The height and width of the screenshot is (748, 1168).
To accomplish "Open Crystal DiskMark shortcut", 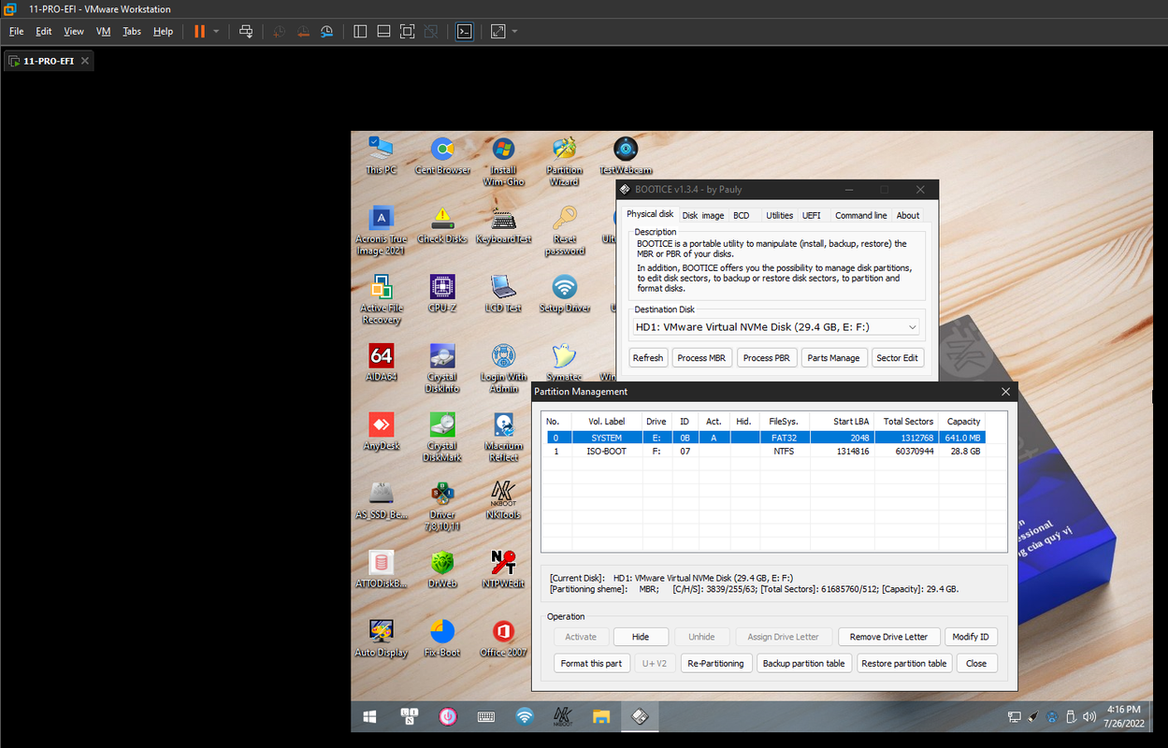I will pos(442,438).
